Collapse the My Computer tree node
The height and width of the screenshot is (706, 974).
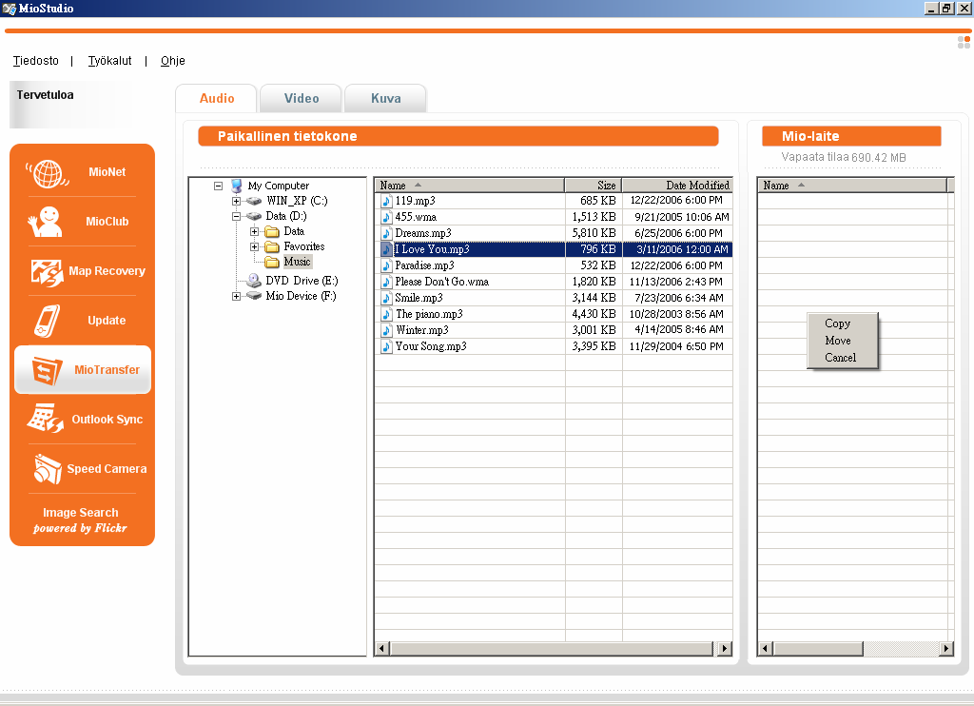point(218,186)
